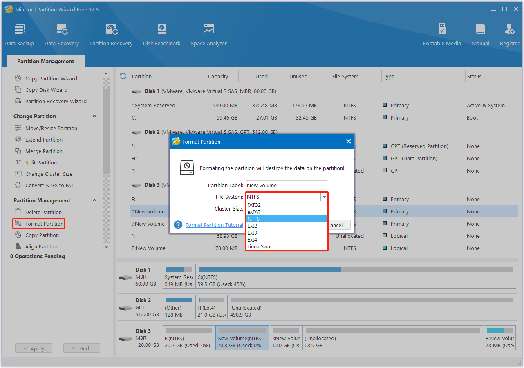Select the C: partition row
The height and width of the screenshot is (368, 524).
coord(324,117)
